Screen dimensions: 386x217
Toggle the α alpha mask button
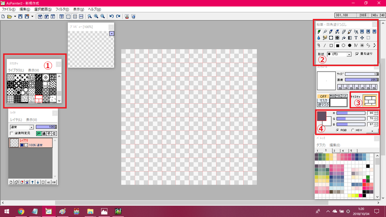[54, 134]
